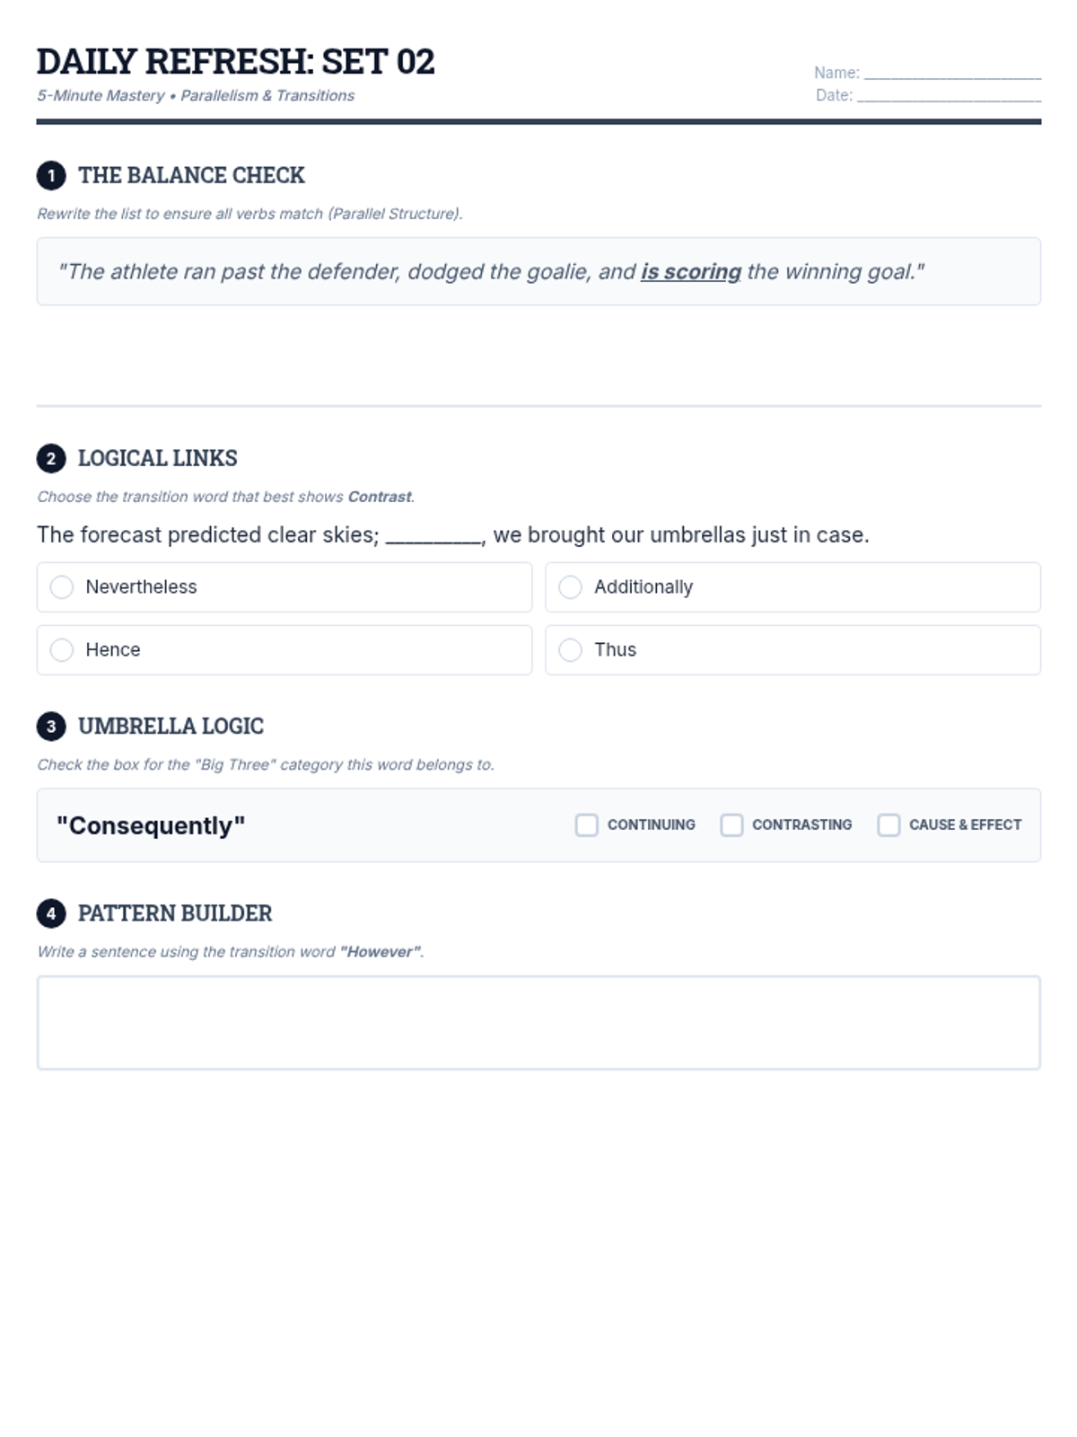
Task: Click the athlete sentence quote box
Action: pos(538,272)
